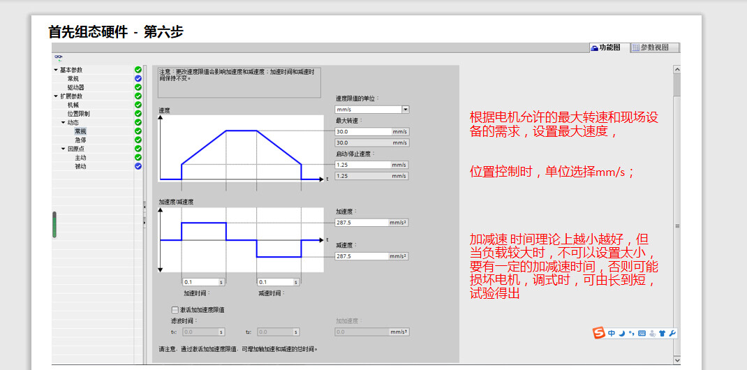747x370 pixels.
Task: Collapse the 动态 tree node
Action: tap(64, 122)
